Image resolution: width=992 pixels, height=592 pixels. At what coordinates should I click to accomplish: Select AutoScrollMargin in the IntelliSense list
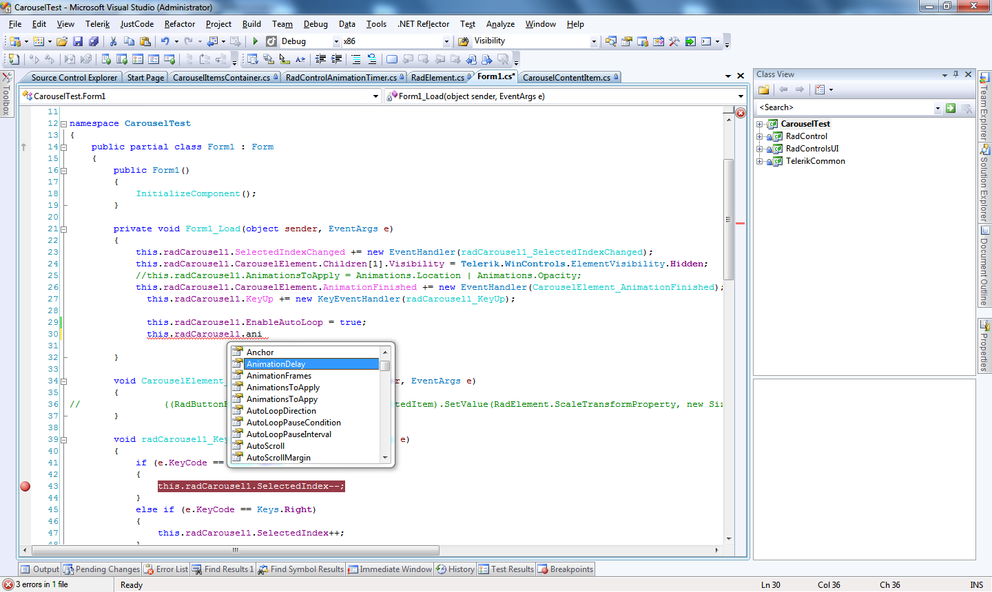278,458
